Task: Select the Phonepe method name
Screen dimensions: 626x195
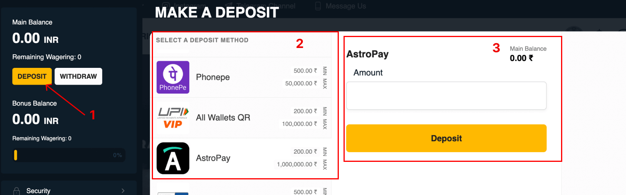Action: pos(213,77)
